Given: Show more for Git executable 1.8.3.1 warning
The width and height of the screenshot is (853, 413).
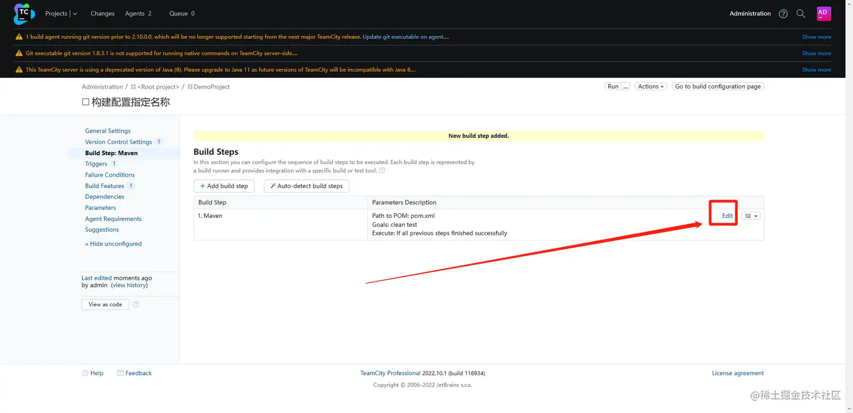Looking at the screenshot, I should (816, 53).
